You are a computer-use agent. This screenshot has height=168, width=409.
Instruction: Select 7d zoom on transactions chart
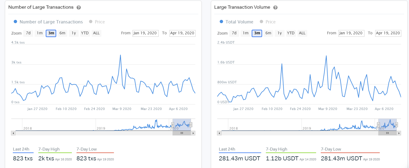click(28, 33)
